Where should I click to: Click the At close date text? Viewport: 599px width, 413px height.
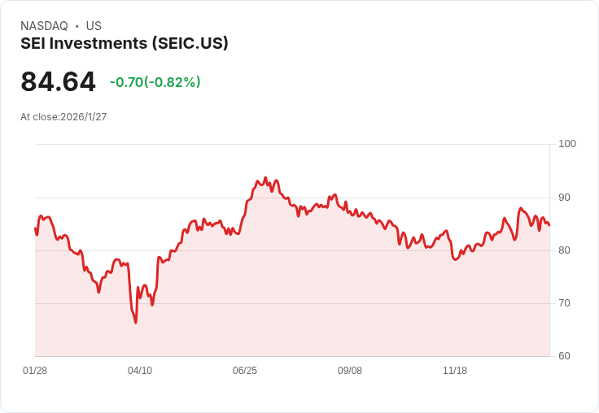tap(63, 117)
